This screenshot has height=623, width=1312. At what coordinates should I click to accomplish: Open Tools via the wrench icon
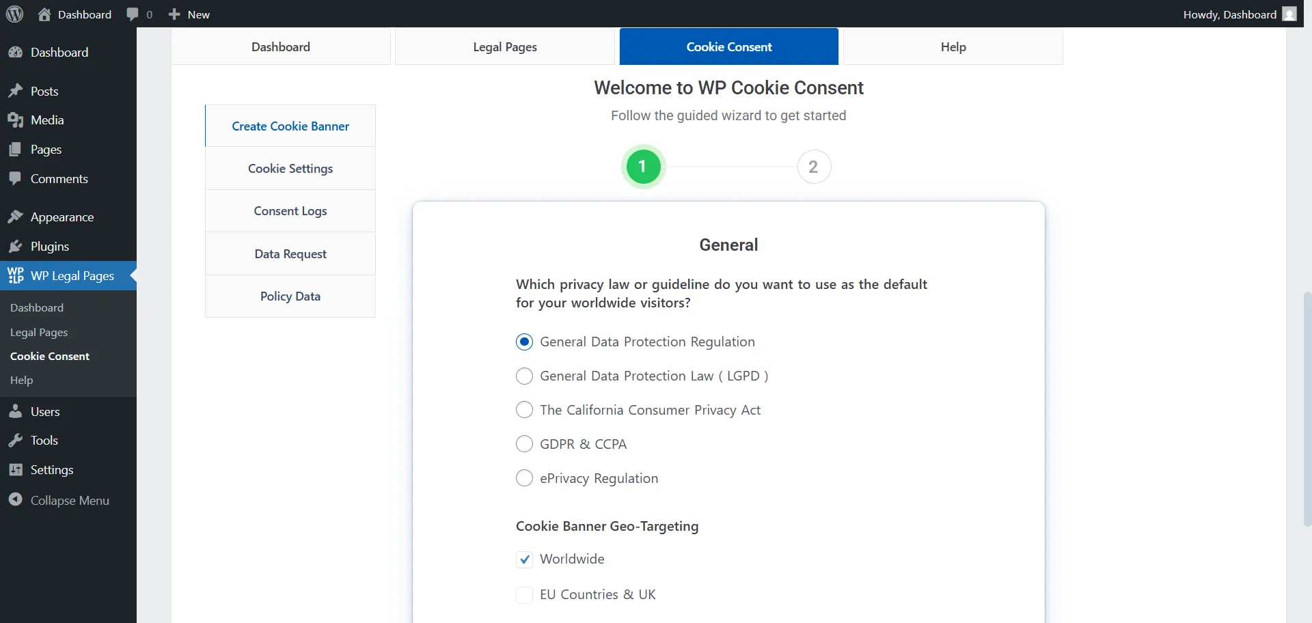pos(16,440)
